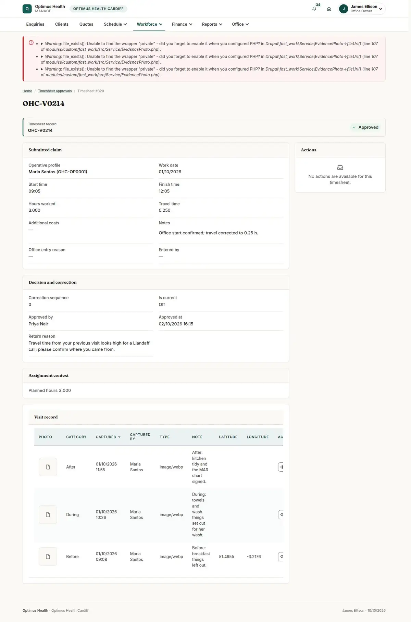Open the Workforce dropdown menu

point(149,24)
